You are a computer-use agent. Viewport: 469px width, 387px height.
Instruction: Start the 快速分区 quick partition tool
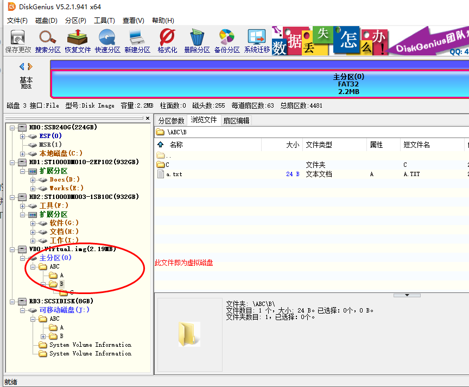click(x=107, y=41)
